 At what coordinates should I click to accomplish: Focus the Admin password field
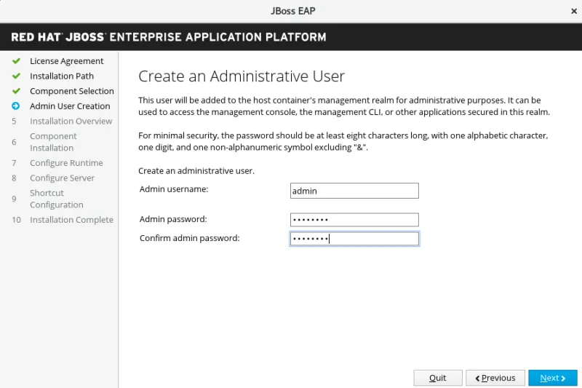pyautogui.click(x=354, y=219)
